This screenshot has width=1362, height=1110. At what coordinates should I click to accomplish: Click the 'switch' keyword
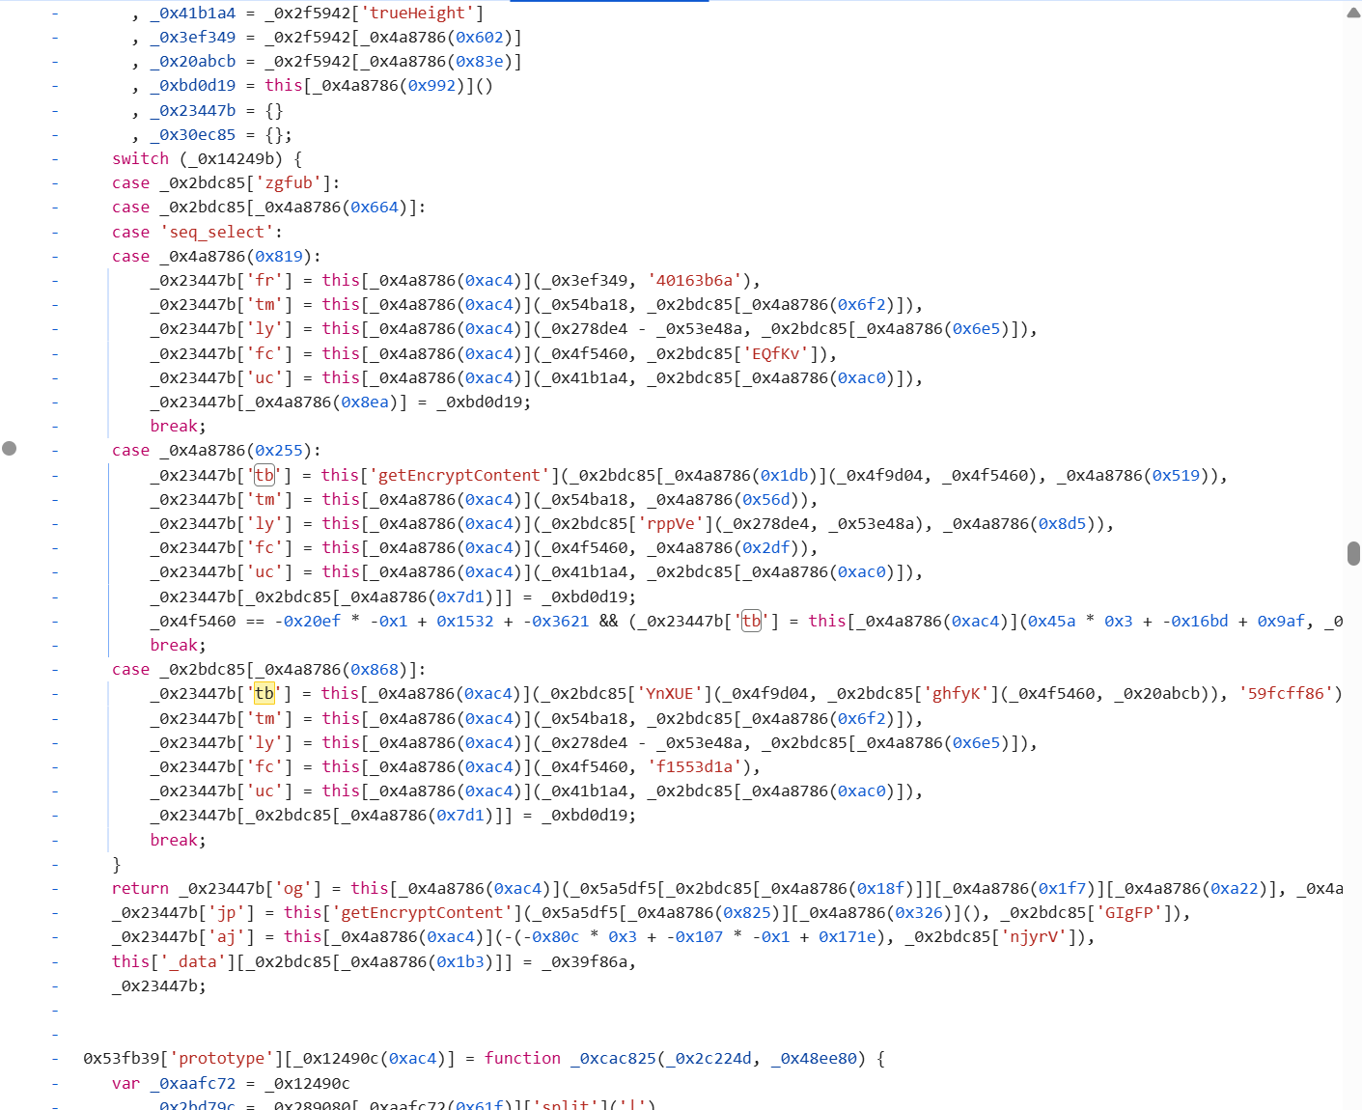[140, 159]
